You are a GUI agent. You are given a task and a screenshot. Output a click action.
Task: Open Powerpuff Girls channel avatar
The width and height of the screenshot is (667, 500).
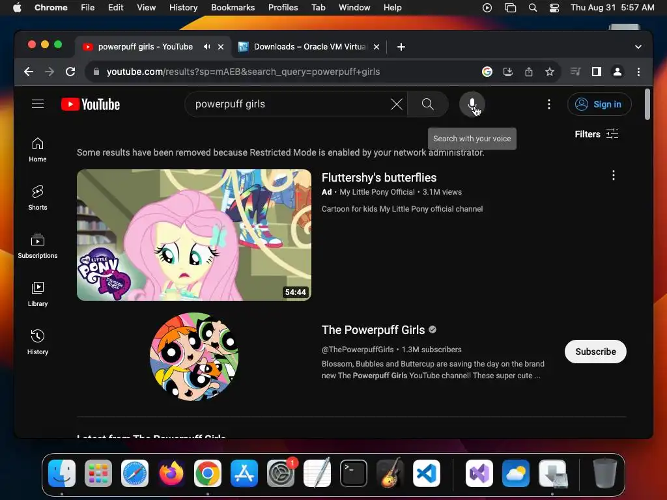[x=194, y=357]
